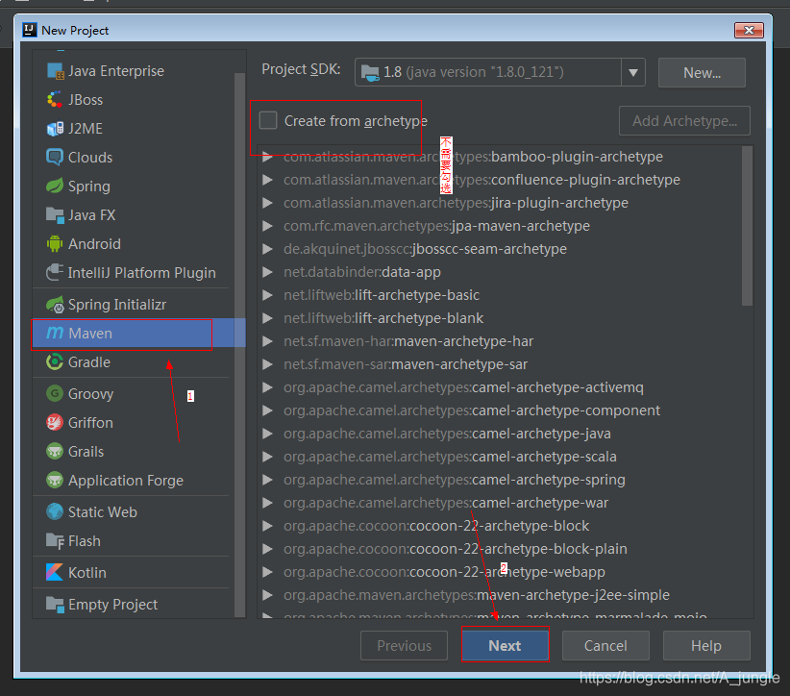790x696 pixels.
Task: Click the Griffon icon
Action: pyautogui.click(x=55, y=422)
